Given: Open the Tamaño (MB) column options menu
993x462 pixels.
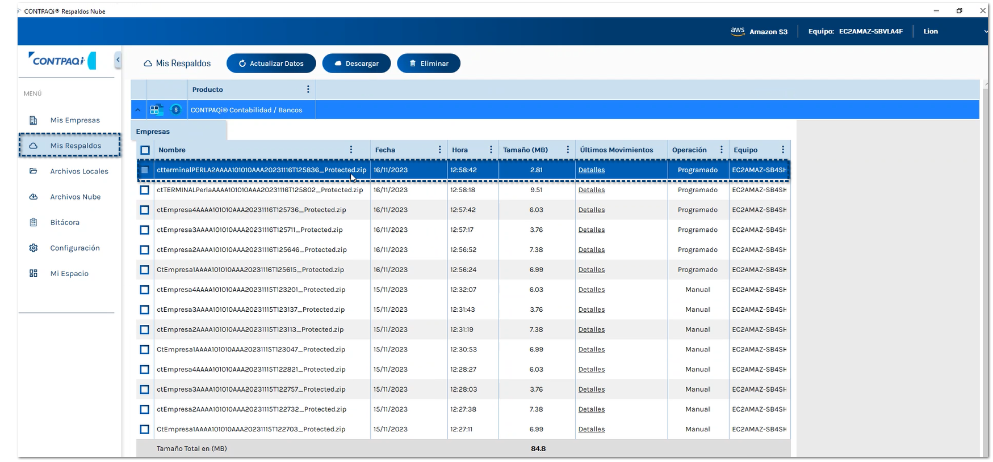Looking at the screenshot, I should coord(567,150).
